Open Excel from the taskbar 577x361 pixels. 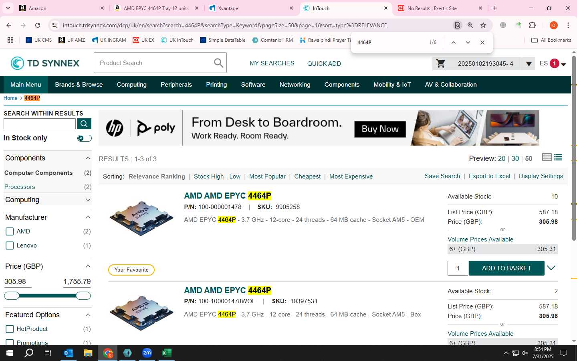tap(166, 353)
